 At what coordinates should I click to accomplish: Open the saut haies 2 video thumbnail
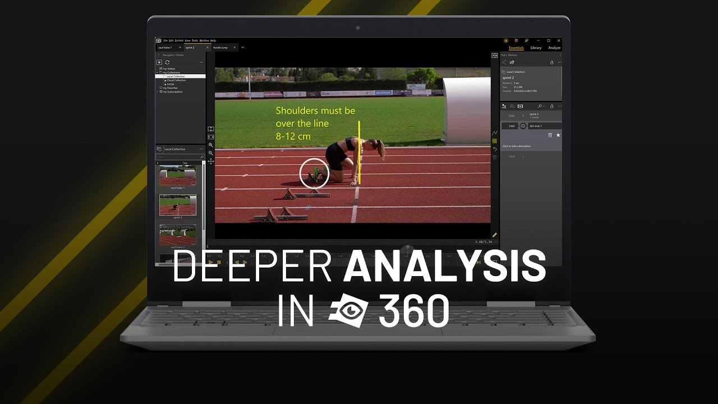pyautogui.click(x=178, y=235)
